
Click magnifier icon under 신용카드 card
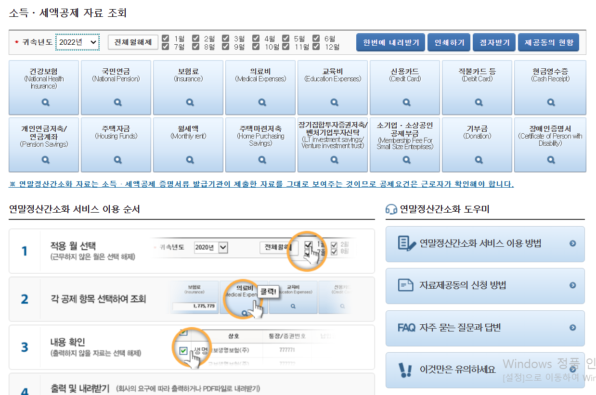click(x=406, y=102)
